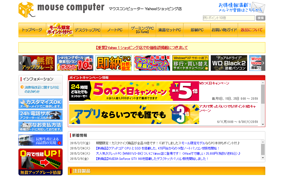Click the 新着情報 section heading
The image size is (289, 176).
(x=80, y=135)
